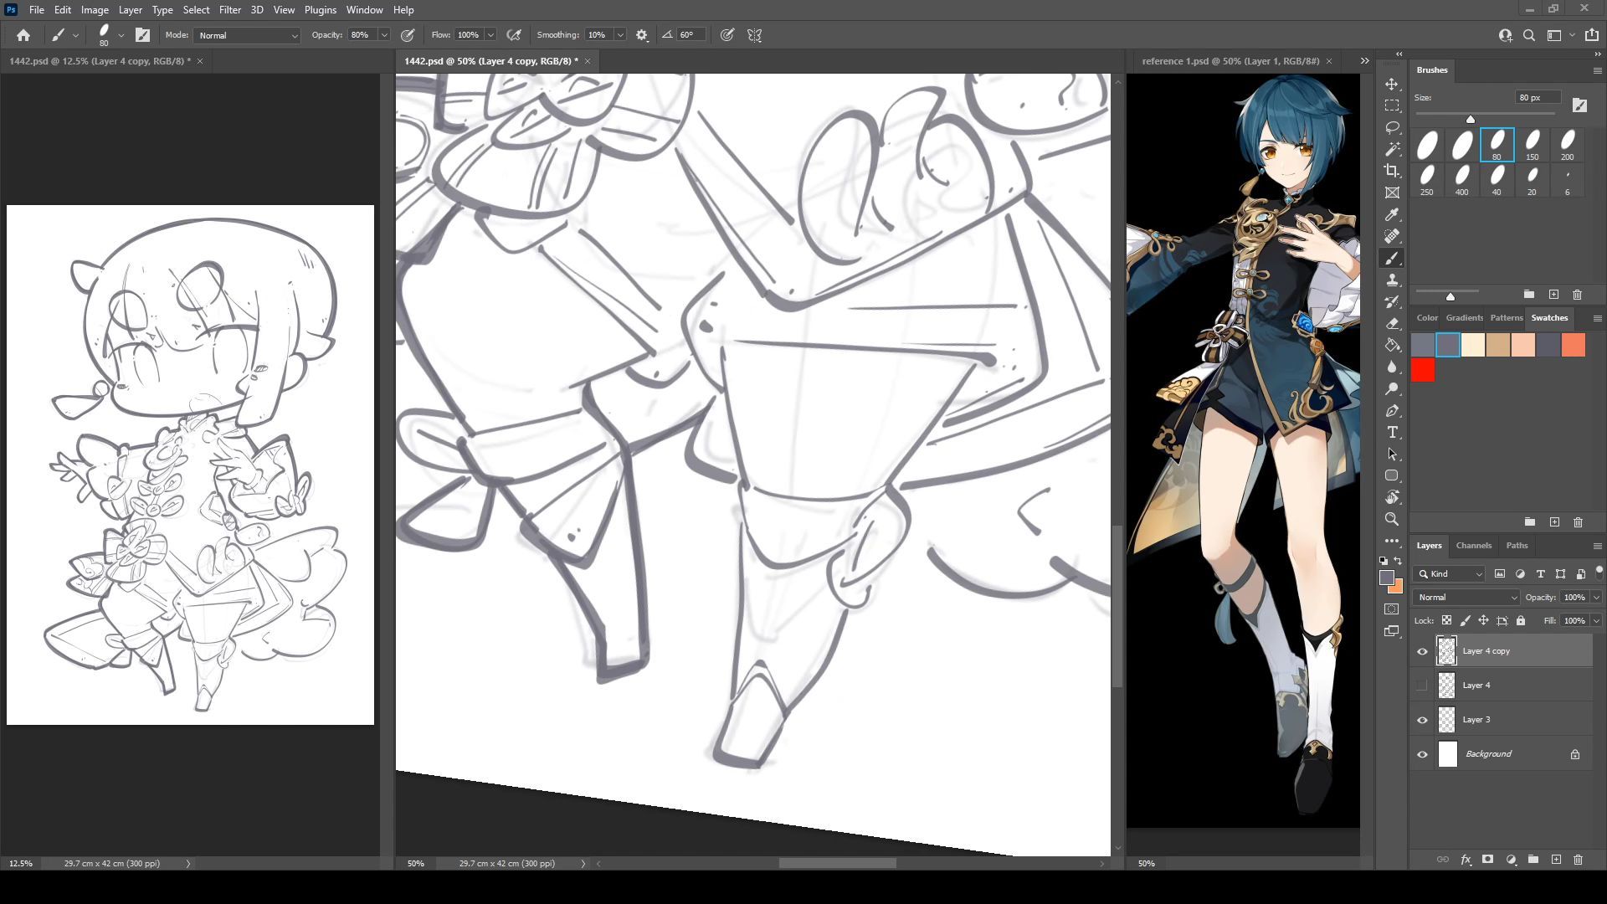Select the Crop tool

click(1392, 172)
